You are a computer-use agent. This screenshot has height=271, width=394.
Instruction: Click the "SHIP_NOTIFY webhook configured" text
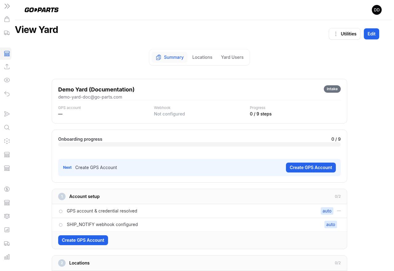pos(102,224)
